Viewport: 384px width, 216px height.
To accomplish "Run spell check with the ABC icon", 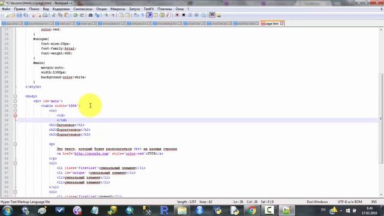I will point(212,15).
